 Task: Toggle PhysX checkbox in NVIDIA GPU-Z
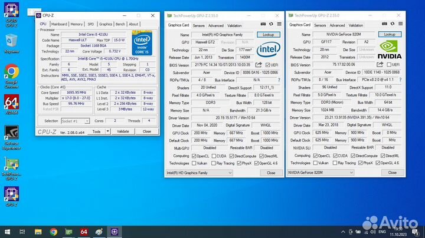(360, 163)
